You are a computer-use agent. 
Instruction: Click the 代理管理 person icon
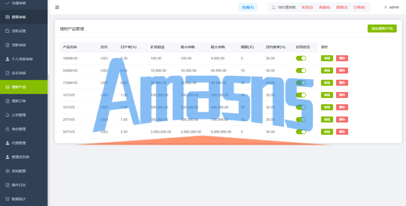click(8, 143)
